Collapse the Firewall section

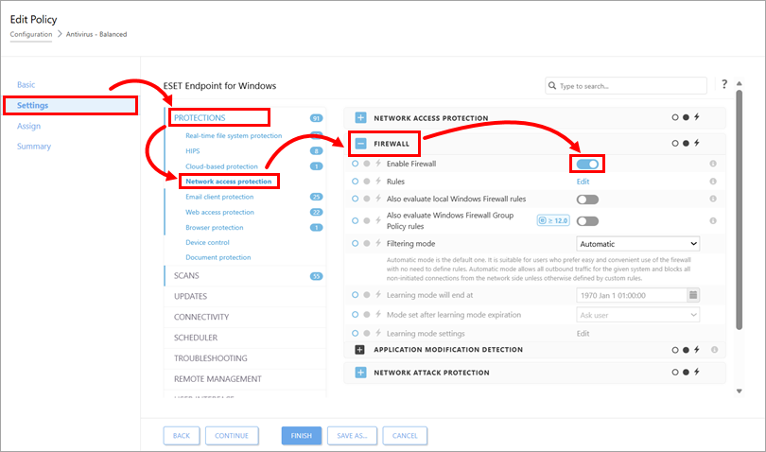point(360,144)
